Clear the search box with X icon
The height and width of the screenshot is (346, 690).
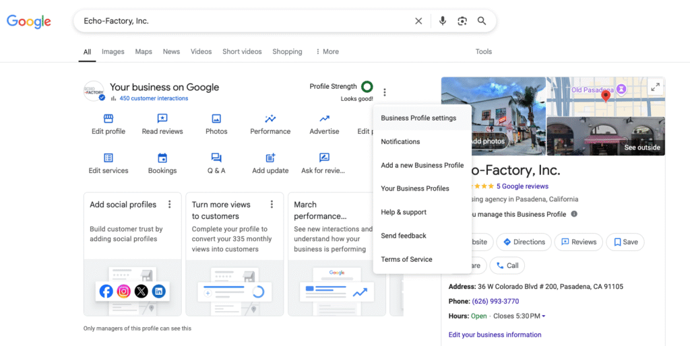[418, 21]
